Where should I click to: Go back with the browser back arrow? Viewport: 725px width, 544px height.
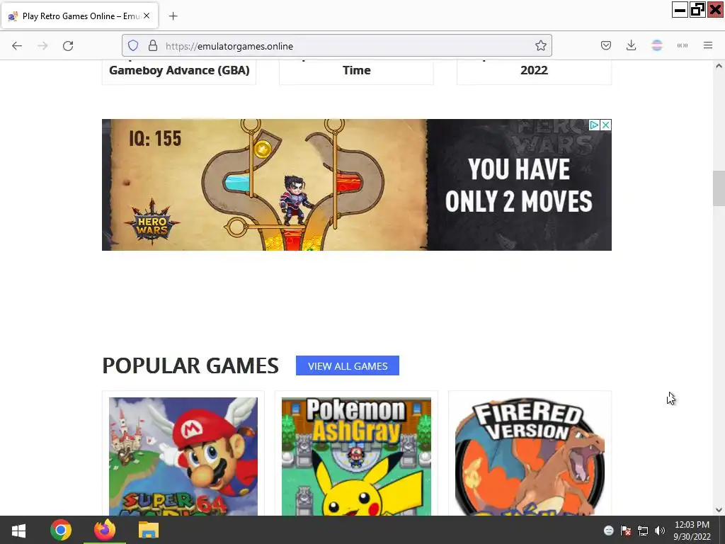pyautogui.click(x=17, y=46)
